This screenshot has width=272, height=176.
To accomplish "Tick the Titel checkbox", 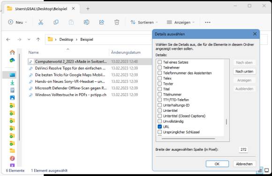I will tap(159, 89).
